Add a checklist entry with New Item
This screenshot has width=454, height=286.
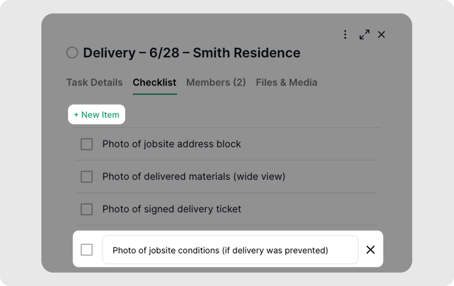(x=96, y=114)
